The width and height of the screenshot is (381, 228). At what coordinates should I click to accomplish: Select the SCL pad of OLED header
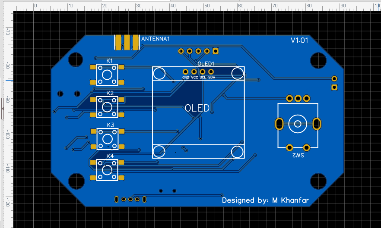[x=203, y=72]
